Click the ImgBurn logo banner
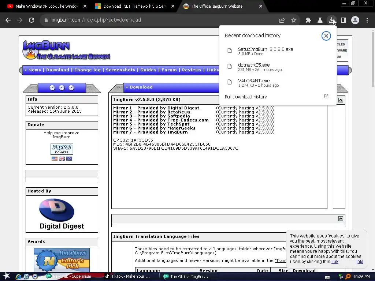The height and width of the screenshot is (281, 375). pos(66,50)
